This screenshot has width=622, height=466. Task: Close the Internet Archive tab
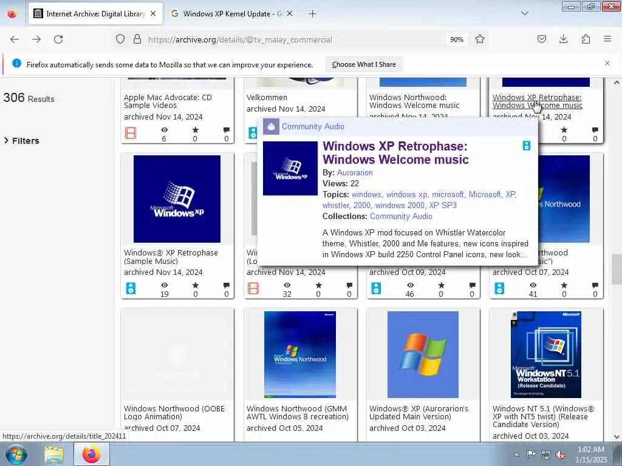point(153,14)
